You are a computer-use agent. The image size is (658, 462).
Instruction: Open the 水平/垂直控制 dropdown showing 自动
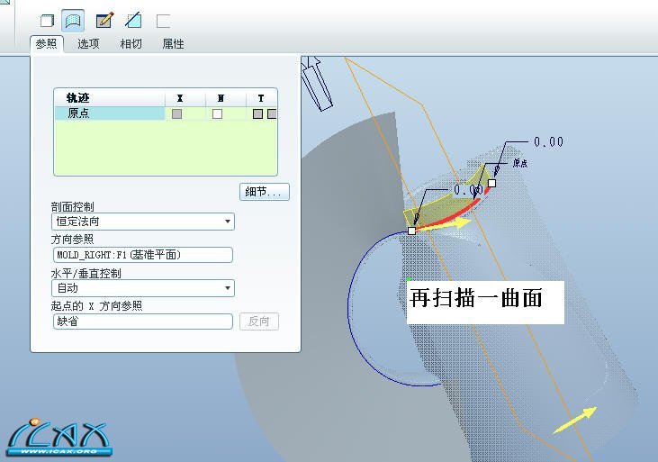143,288
